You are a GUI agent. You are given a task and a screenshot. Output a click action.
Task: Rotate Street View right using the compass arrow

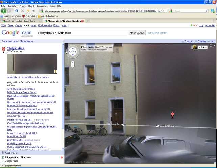pos(76,52)
